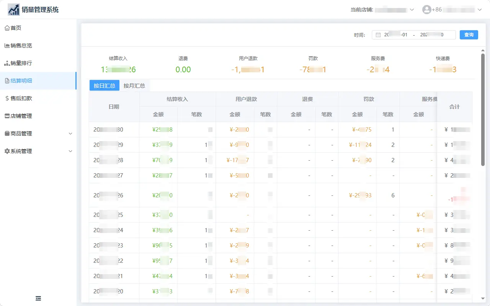Switch to the 按日汇总 tab
Viewport: 490px width, 306px height.
coord(105,86)
